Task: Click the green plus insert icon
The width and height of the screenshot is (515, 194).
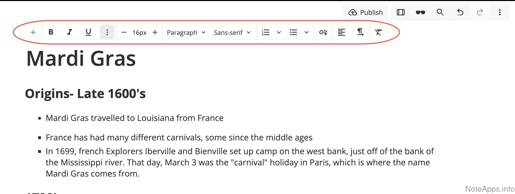Action: [x=33, y=33]
